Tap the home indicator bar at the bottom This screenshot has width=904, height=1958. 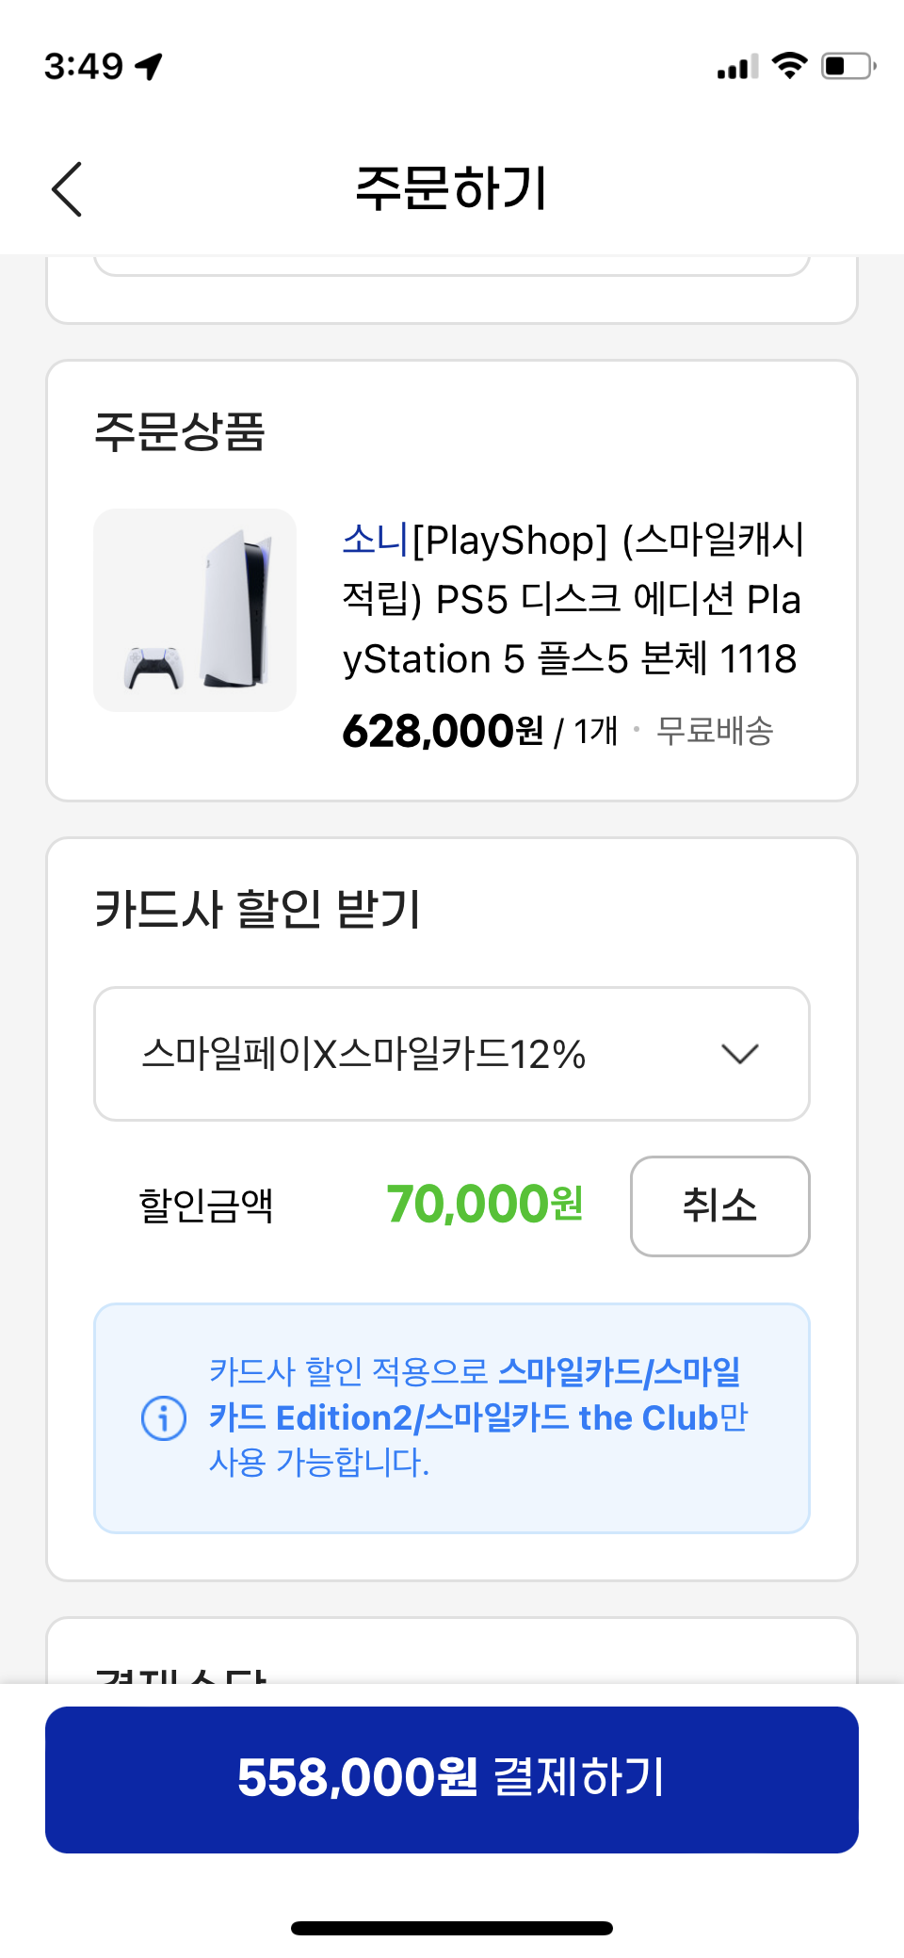(x=452, y=1928)
